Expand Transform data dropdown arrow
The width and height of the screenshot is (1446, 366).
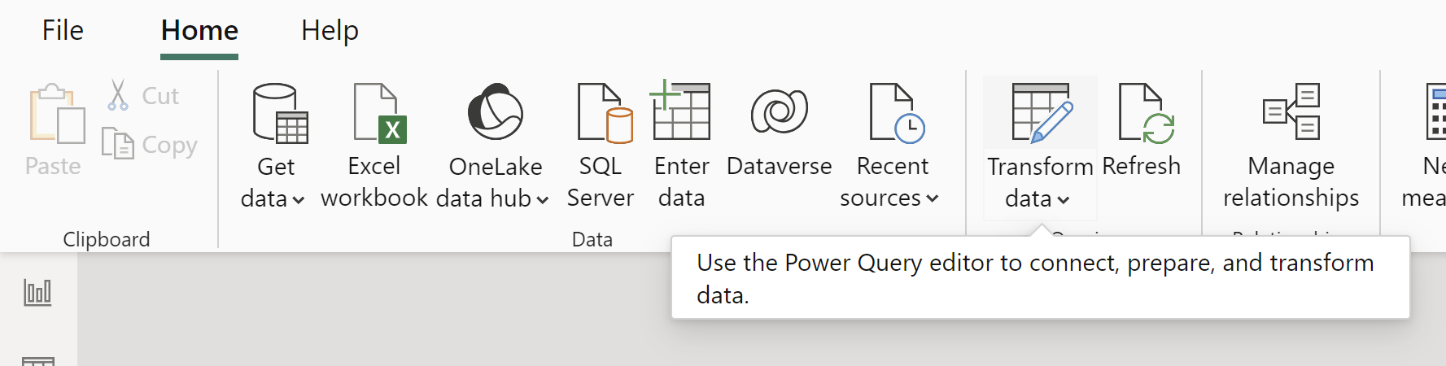click(x=1063, y=200)
